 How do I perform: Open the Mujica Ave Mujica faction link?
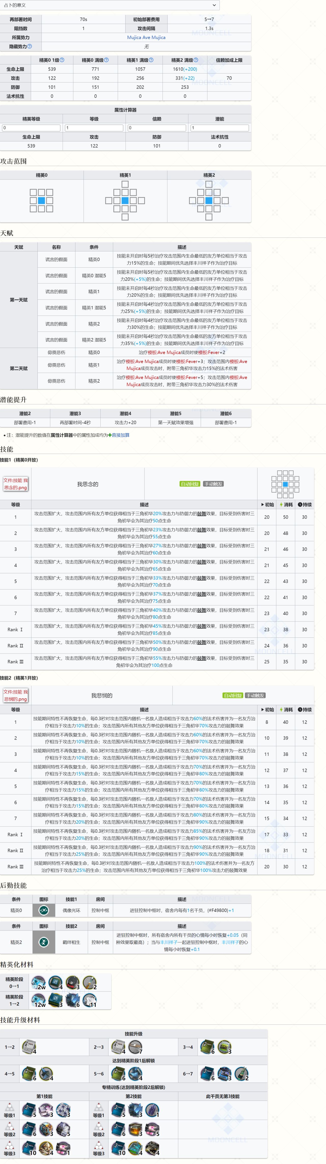[x=146, y=37]
